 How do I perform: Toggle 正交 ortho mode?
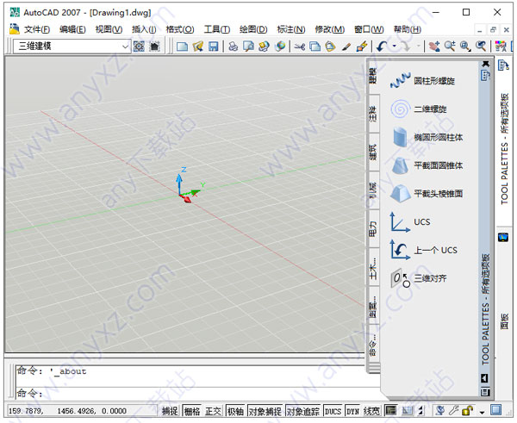(213, 411)
